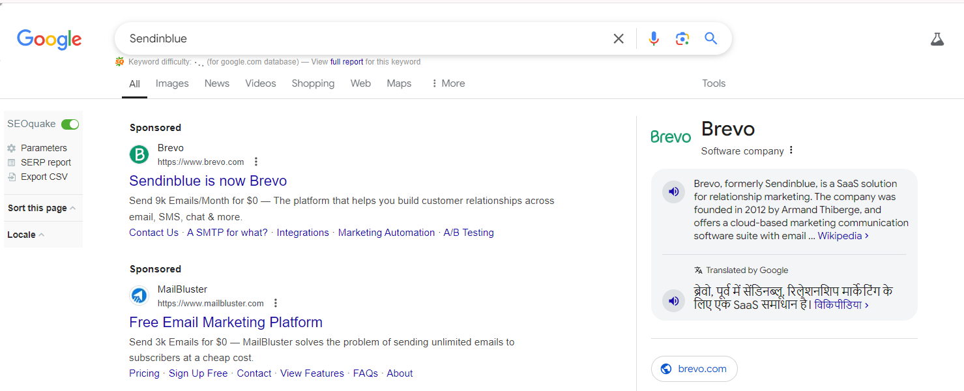Click the Google logo

[50, 40]
